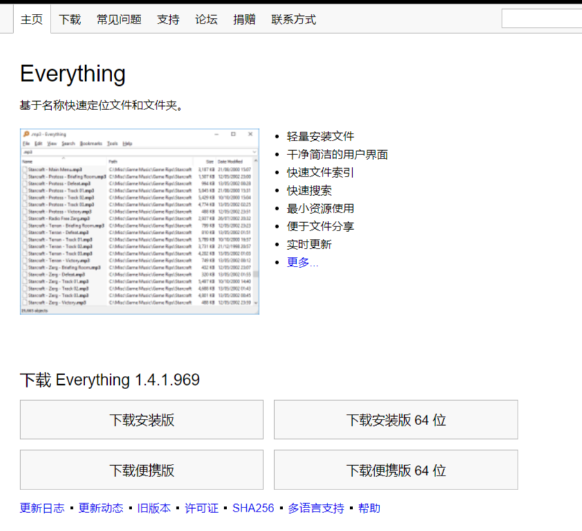Open the SHA256 link
This screenshot has height=531, width=582.
click(x=253, y=507)
